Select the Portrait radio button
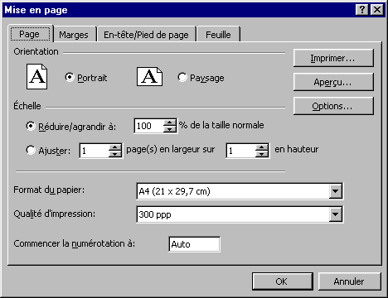Screen dimensions: 388x298 (x=70, y=77)
